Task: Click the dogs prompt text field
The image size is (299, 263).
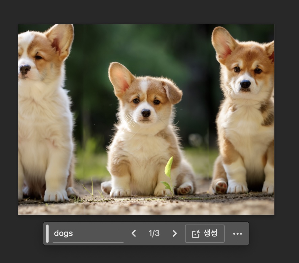Action: (88, 233)
